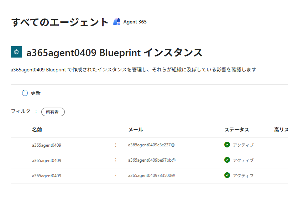
Task: Click the 更新 refresh icon
Action: [25, 93]
